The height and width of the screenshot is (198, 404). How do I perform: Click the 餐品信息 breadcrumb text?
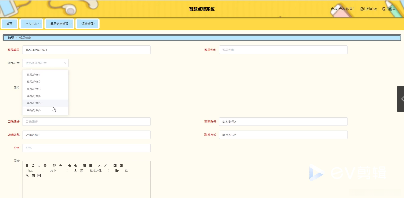tap(25, 38)
